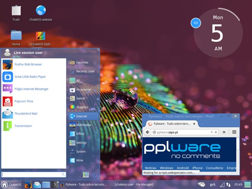The height and width of the screenshot is (189, 252).
Task: Click the weather clouds tray icon
Action: [202, 184]
